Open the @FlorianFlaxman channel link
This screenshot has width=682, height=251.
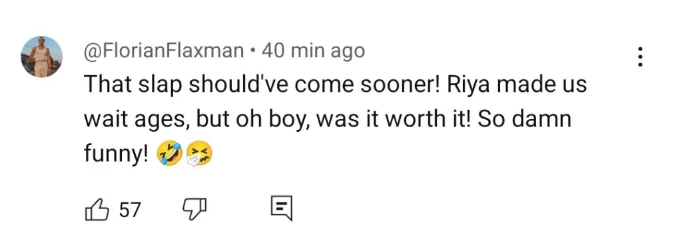(x=164, y=51)
